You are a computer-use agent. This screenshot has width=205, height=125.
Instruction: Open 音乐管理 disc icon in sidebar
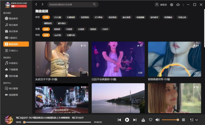click(6, 88)
